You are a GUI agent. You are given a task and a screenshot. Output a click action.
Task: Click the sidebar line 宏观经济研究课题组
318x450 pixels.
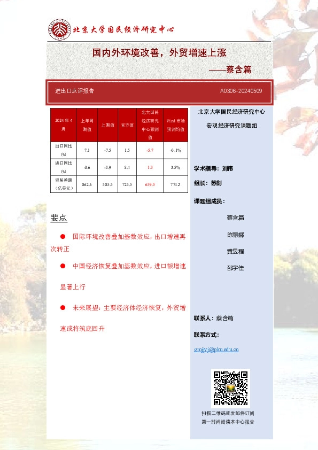tap(231, 126)
